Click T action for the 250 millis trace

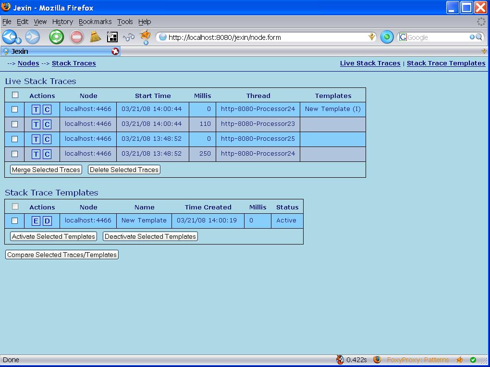point(36,154)
